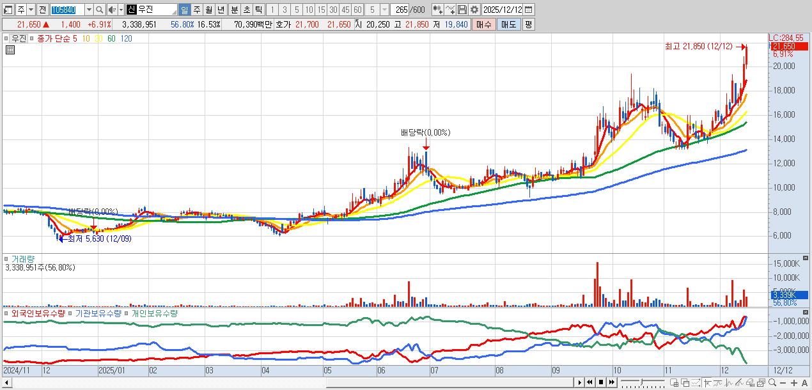Click the small grid icon under 우진 label
The image size is (812, 390).
pyautogui.click(x=10, y=50)
